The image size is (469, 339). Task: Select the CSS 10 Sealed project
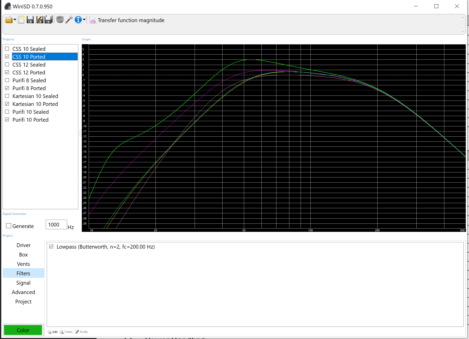tap(29, 49)
